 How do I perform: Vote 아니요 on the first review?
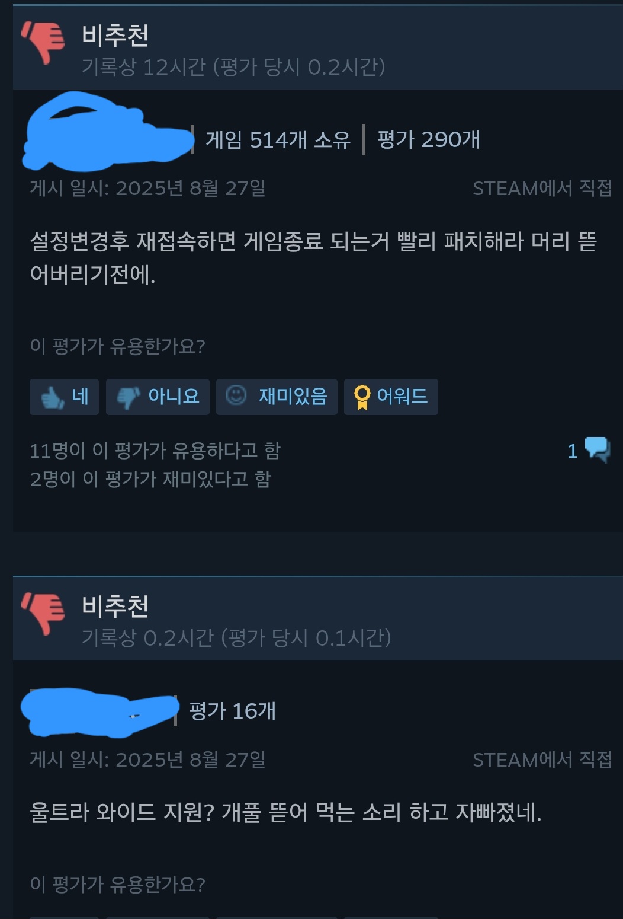(x=158, y=397)
